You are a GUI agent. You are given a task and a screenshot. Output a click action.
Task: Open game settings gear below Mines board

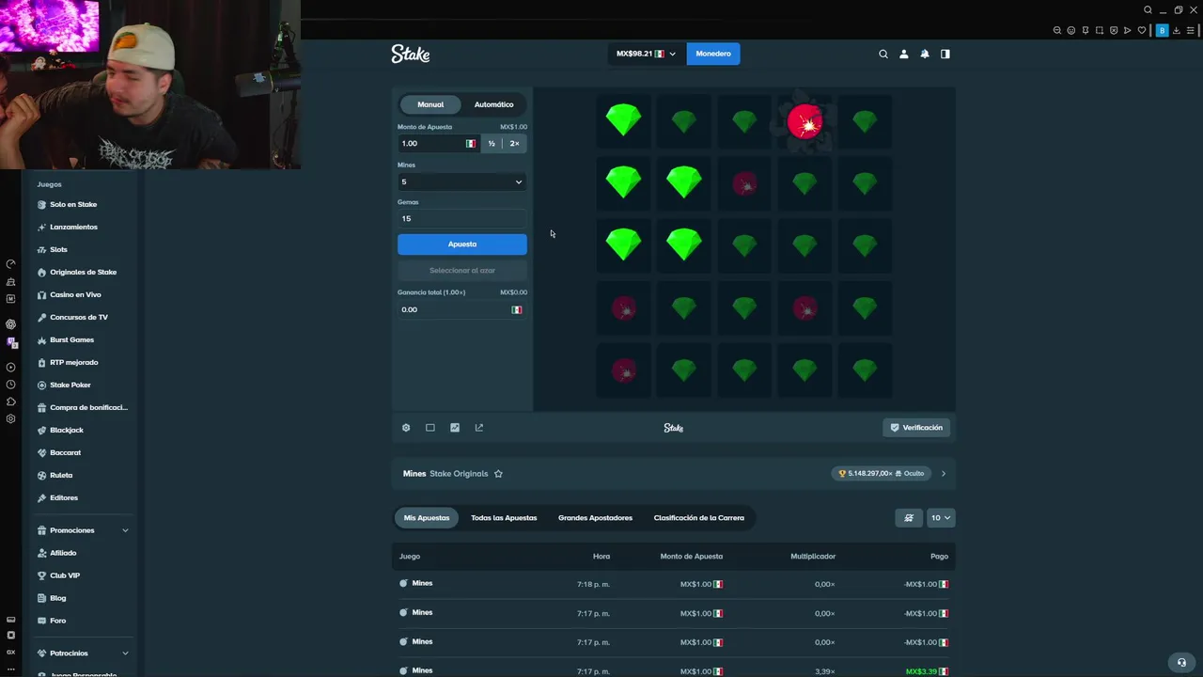coord(406,428)
